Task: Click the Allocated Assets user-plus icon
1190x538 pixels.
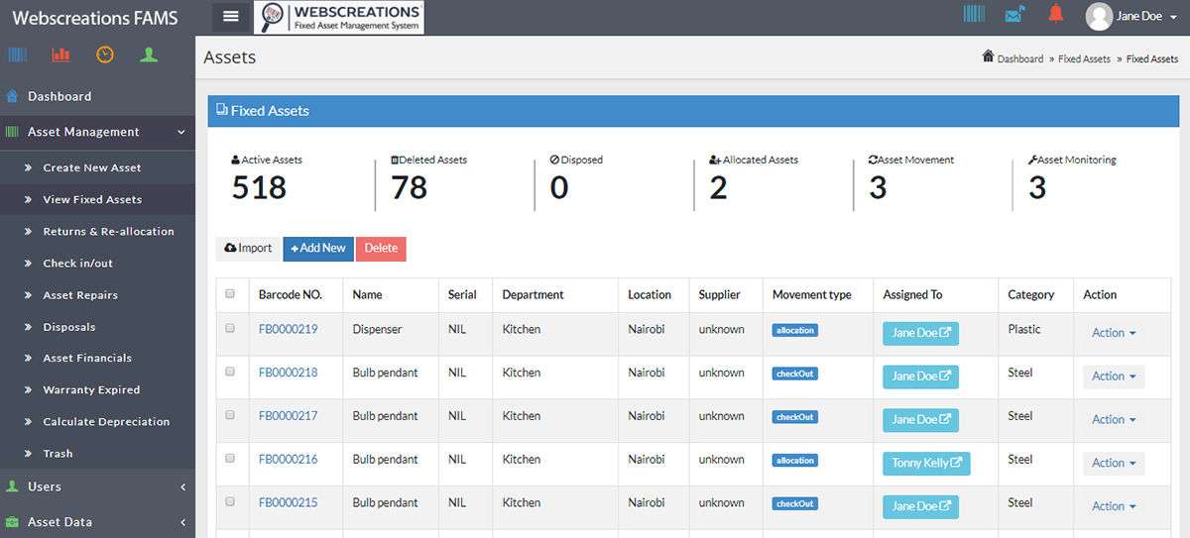Action: [x=715, y=160]
